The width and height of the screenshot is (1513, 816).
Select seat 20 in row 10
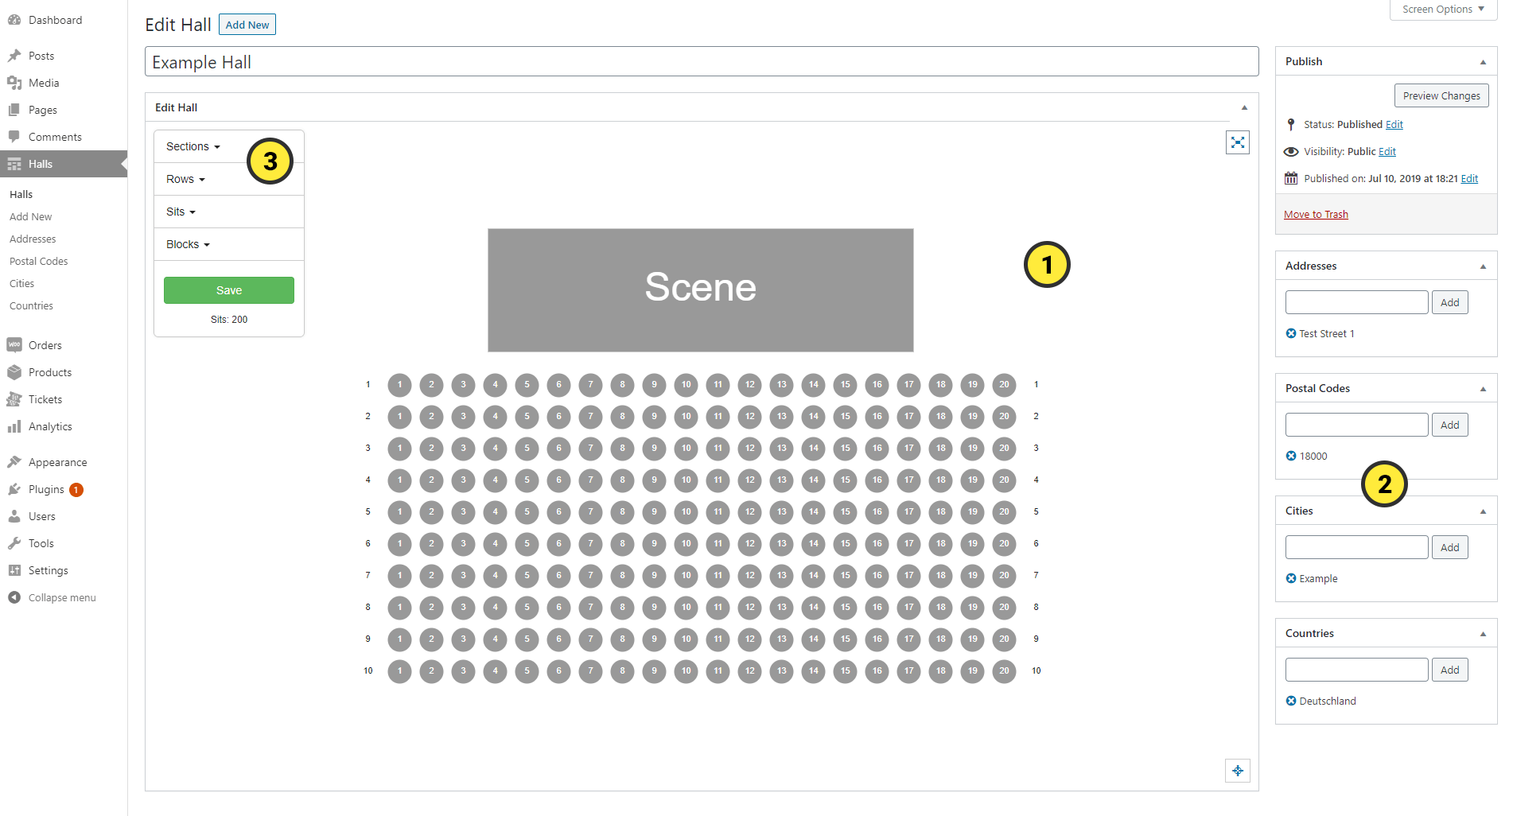point(1005,671)
